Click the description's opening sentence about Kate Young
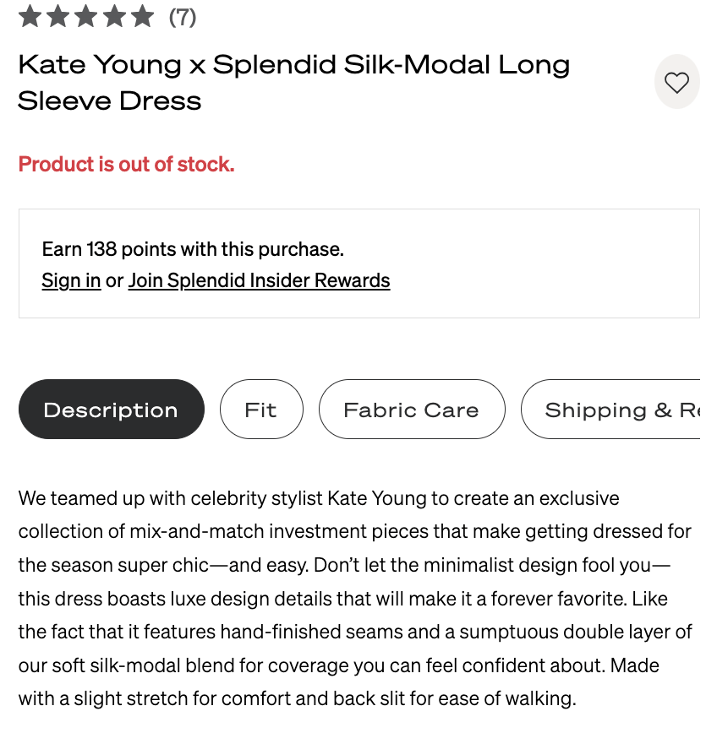Screen dimensions: 717x733 click(319, 498)
